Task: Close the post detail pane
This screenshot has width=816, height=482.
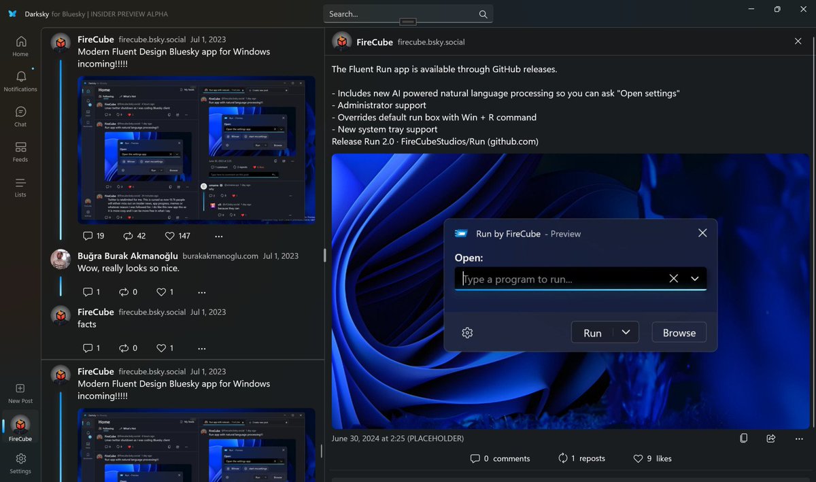Action: point(798,41)
